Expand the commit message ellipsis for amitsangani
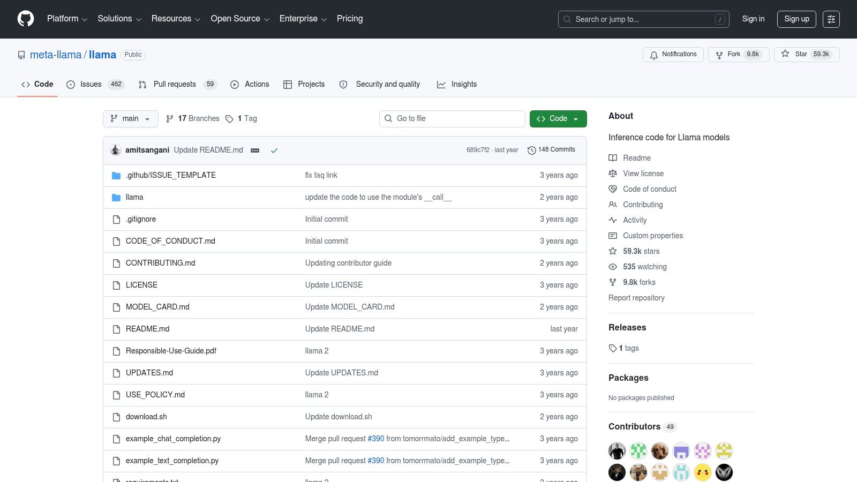 [255, 150]
